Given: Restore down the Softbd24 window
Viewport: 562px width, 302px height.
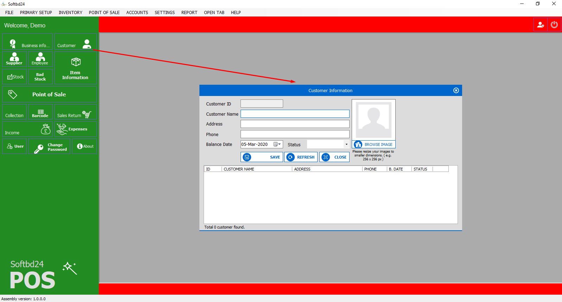Looking at the screenshot, I should [x=538, y=4].
